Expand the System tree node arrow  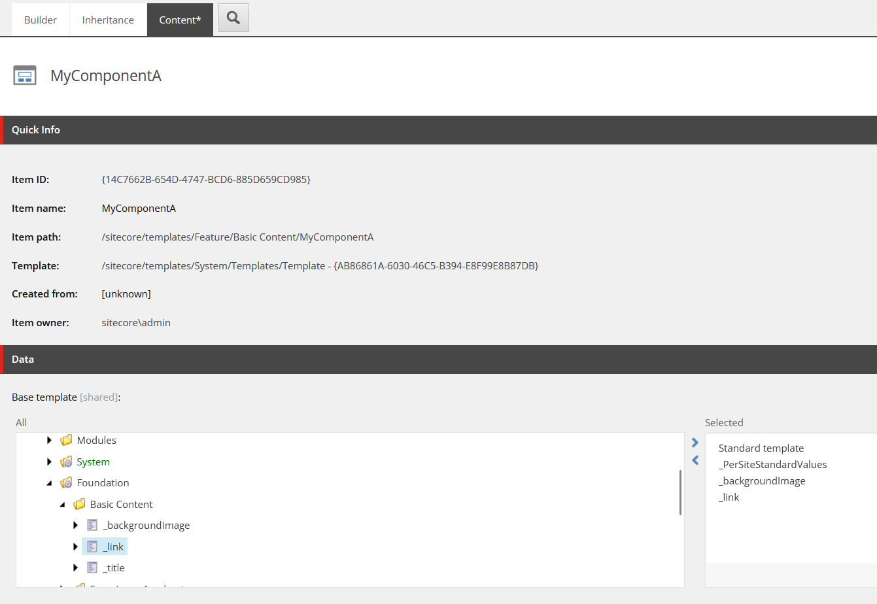tap(50, 462)
